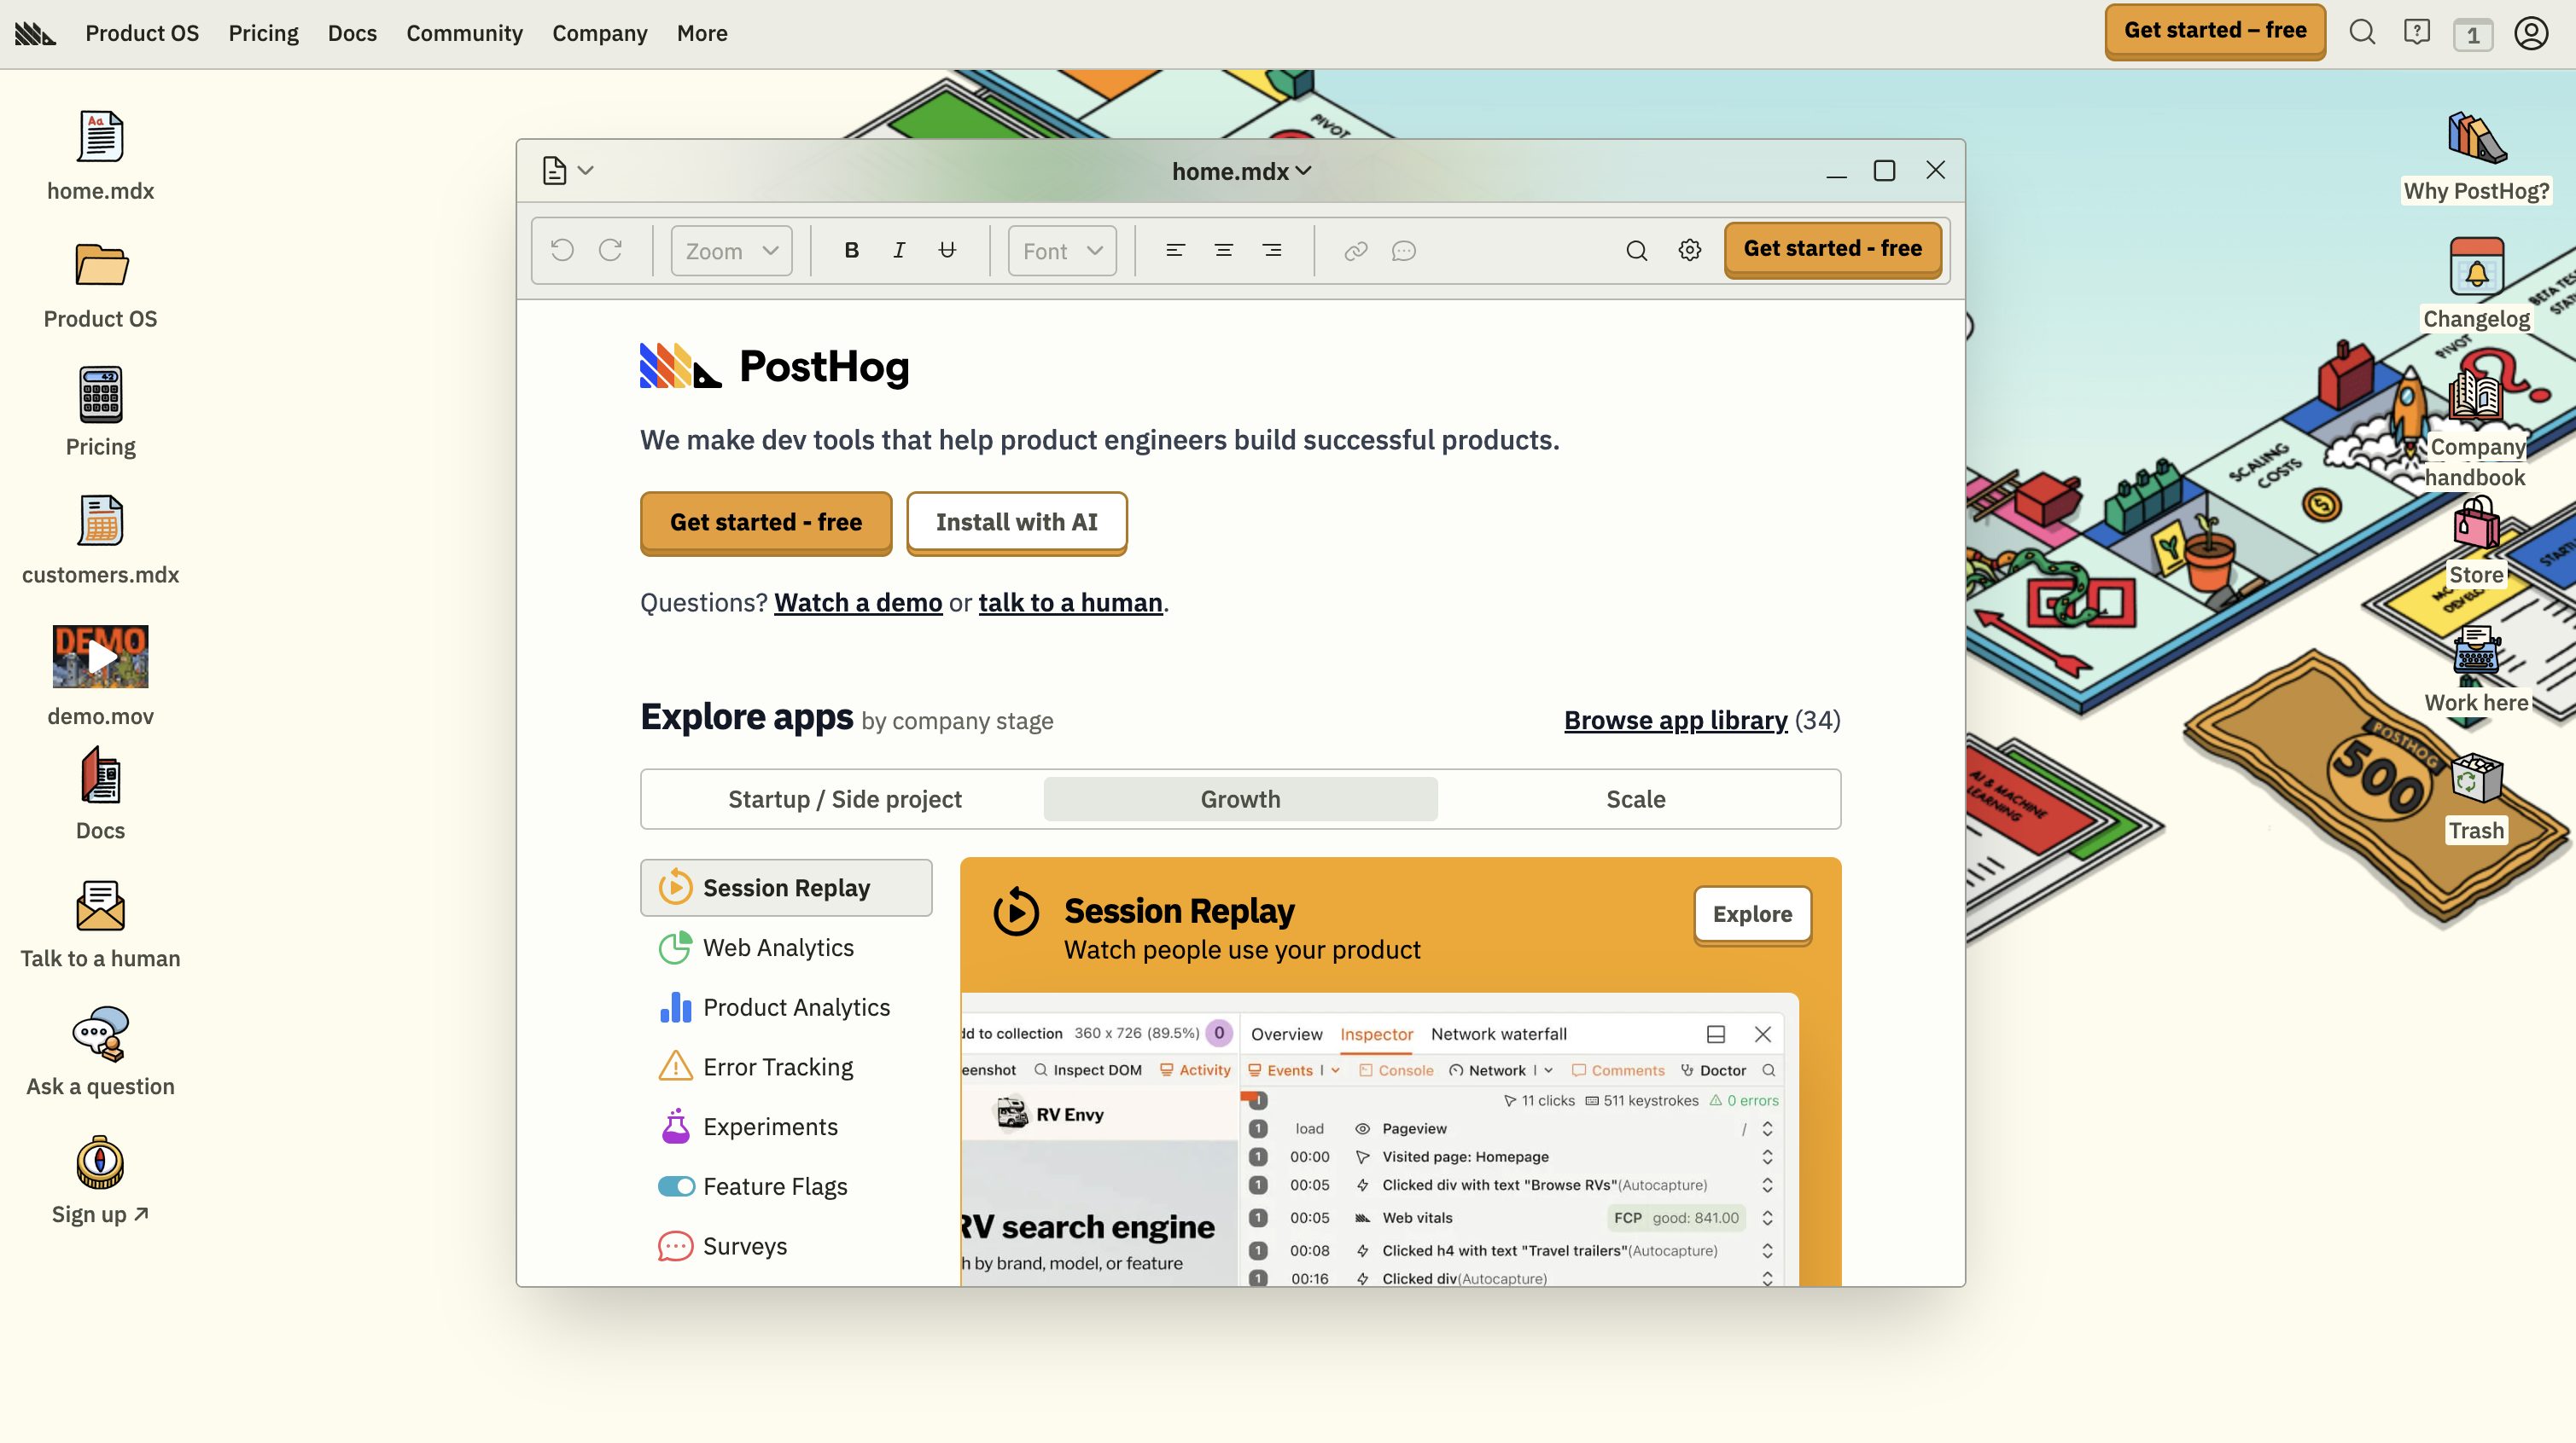Click the bold formatting icon
The width and height of the screenshot is (2576, 1443).
point(851,251)
